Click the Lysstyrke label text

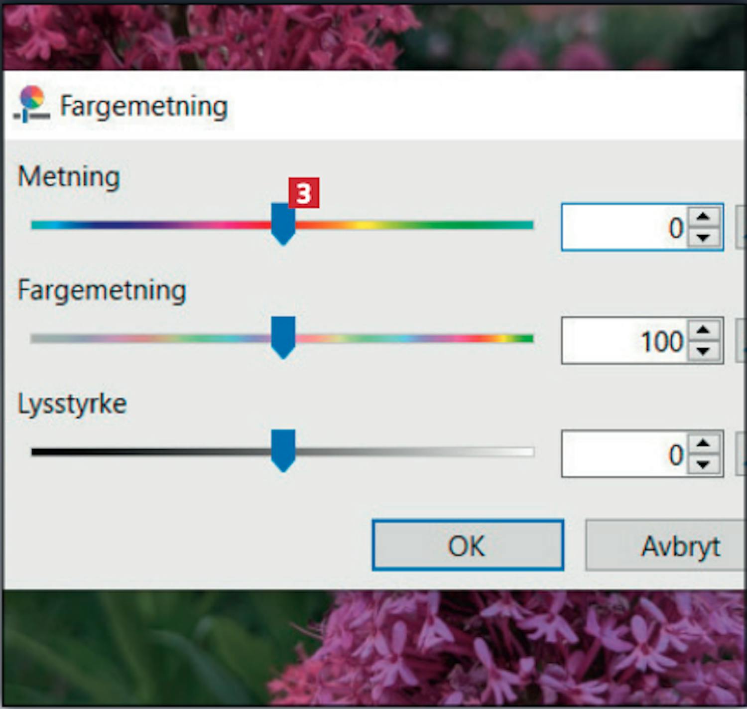(x=72, y=404)
